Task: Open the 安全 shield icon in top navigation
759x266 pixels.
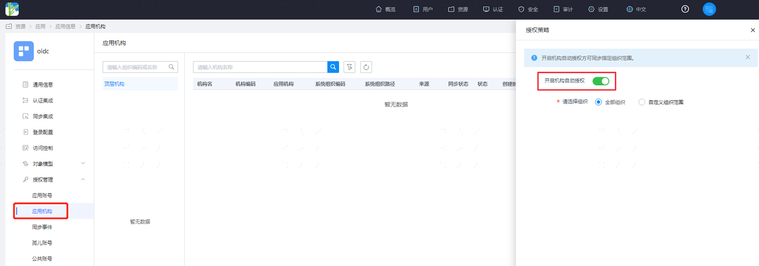Action: pyautogui.click(x=521, y=9)
